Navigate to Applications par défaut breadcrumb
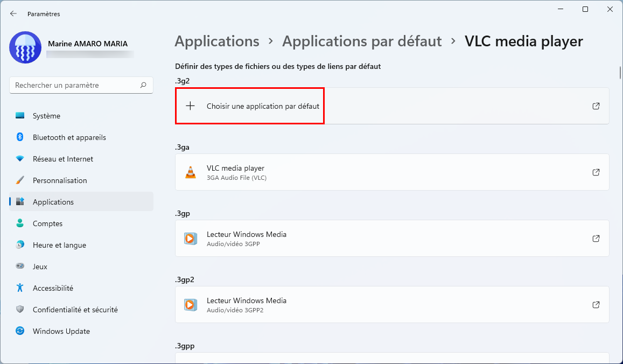This screenshot has width=623, height=364. [362, 41]
